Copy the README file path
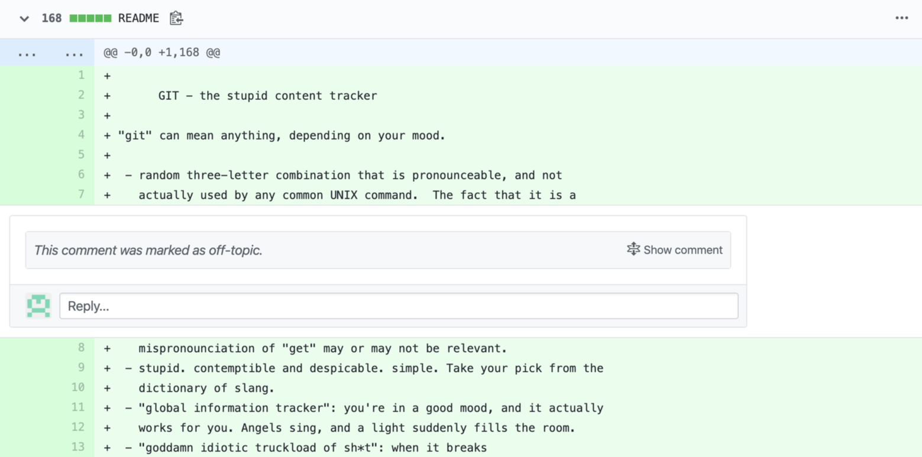Viewport: 922px width, 457px height. (x=176, y=18)
